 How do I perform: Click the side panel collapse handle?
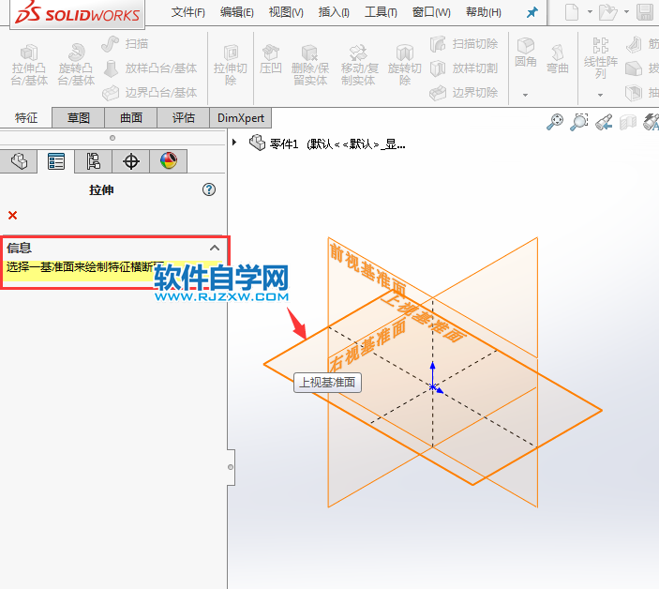[x=231, y=467]
